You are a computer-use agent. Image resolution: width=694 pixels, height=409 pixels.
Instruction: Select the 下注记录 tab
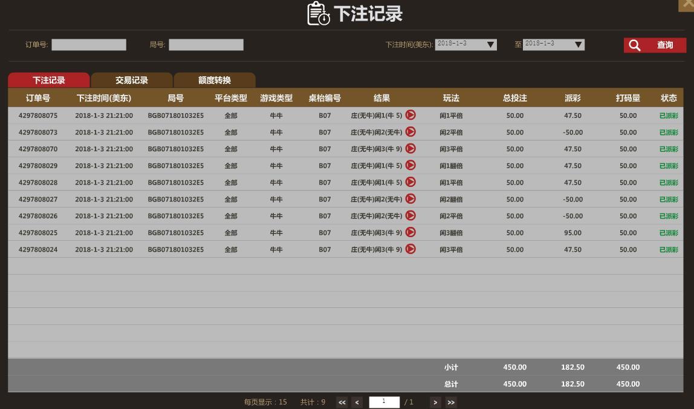[x=49, y=80]
